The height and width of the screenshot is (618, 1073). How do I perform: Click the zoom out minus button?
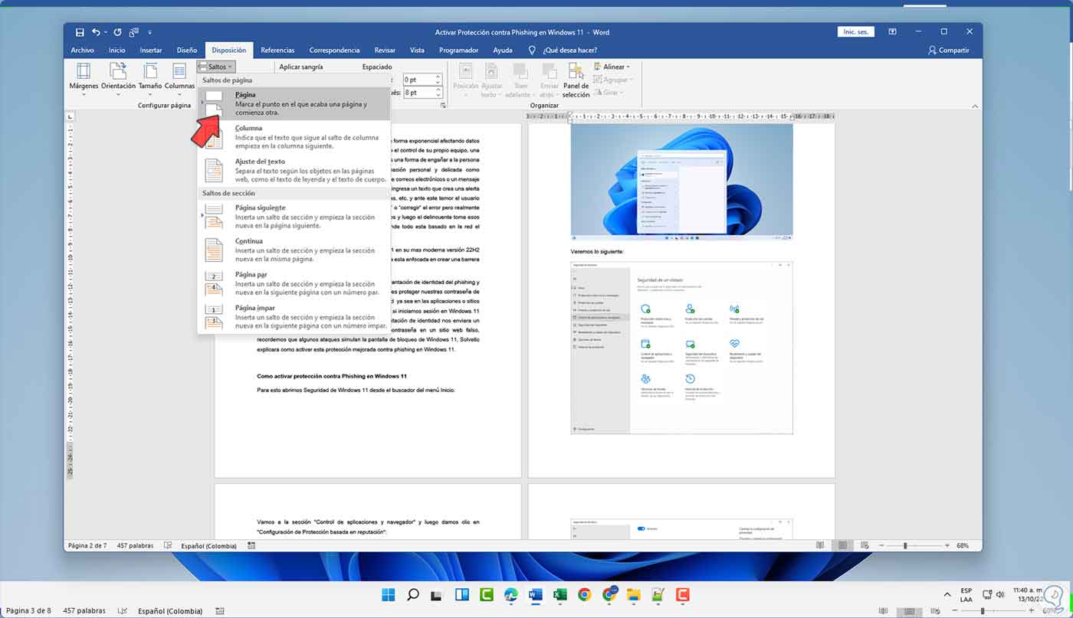(x=881, y=546)
